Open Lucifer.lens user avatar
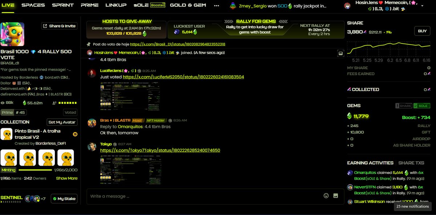This screenshot has width=436, height=215. 92,73
